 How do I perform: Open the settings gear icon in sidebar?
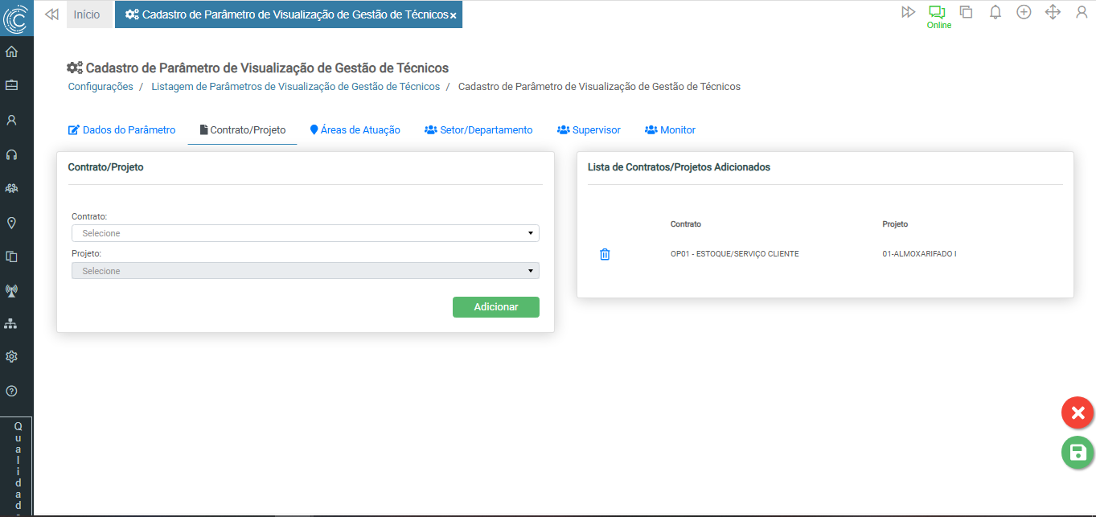pos(12,356)
